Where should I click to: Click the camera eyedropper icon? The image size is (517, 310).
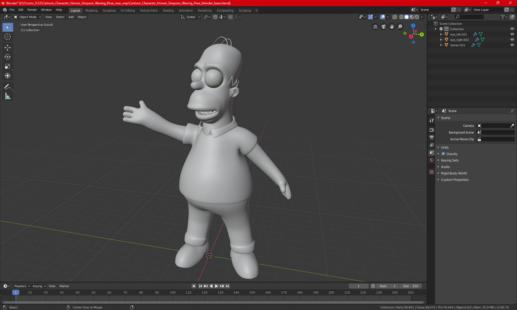point(512,126)
